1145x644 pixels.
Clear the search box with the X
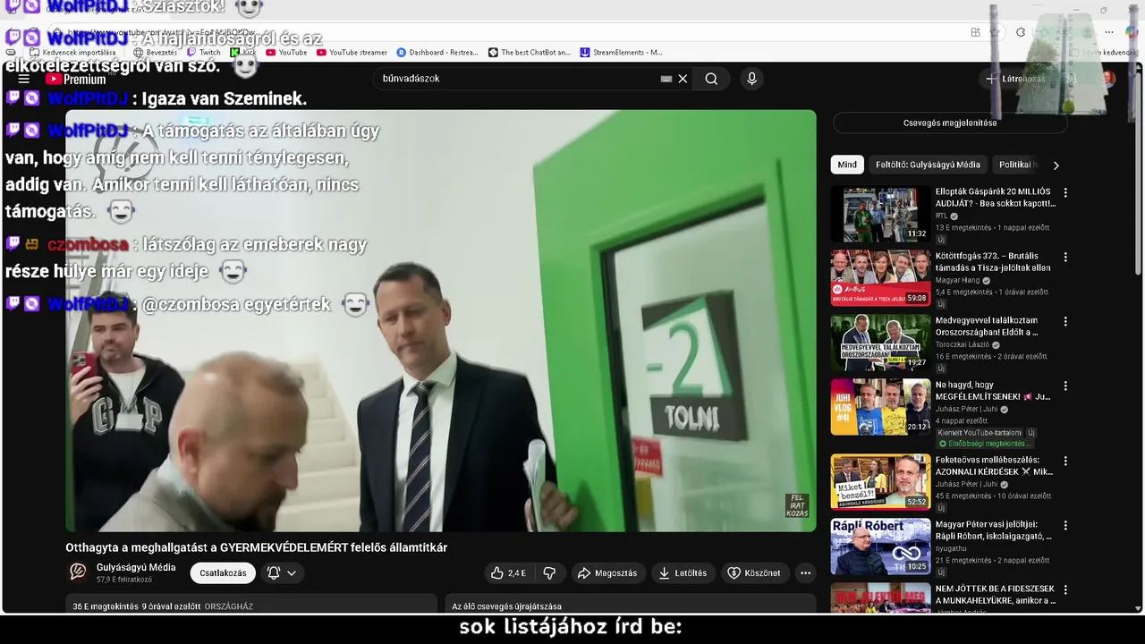tap(683, 79)
